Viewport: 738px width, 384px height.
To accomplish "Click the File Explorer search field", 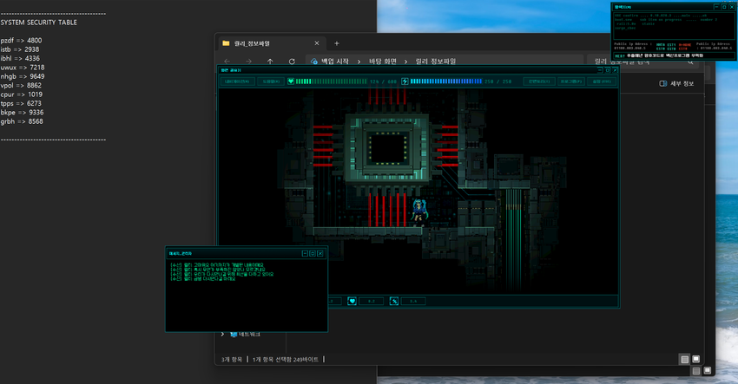I will [644, 62].
